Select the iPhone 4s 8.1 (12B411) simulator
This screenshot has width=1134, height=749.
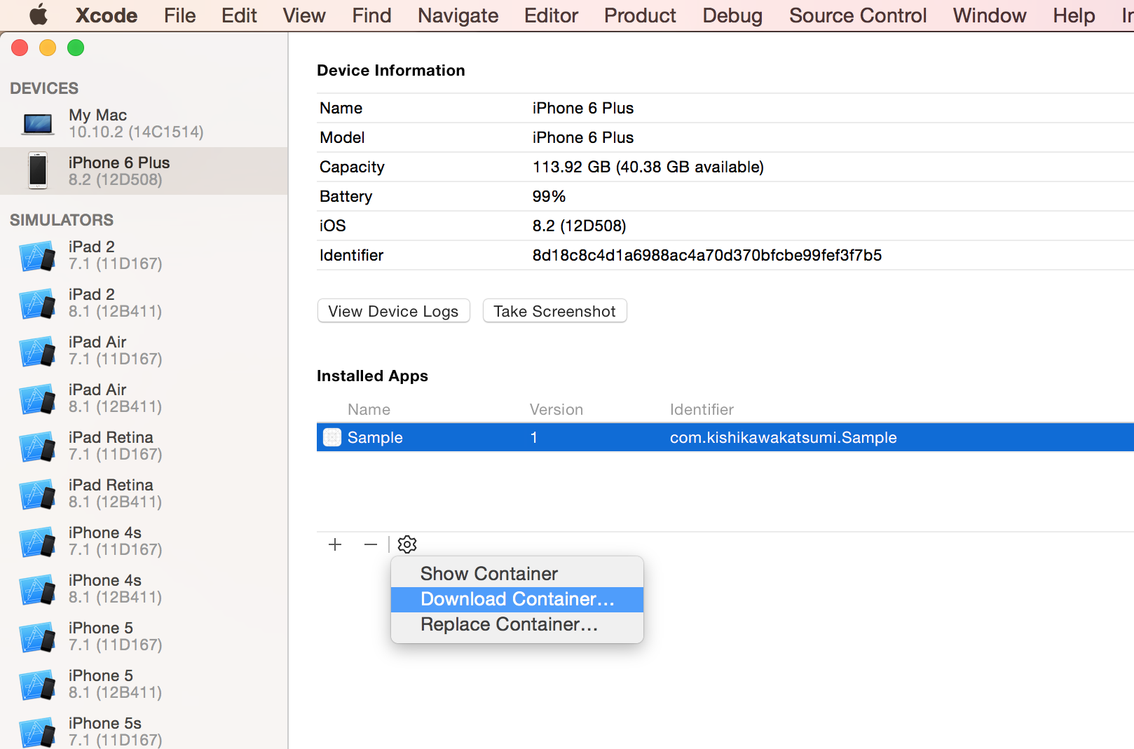coord(144,589)
